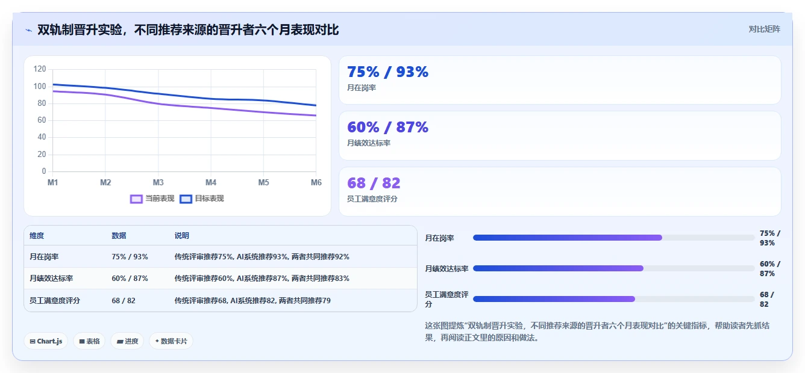Viewport: 805px width, 373px height.
Task: Select the 表格 tag chip
Action: coord(89,341)
